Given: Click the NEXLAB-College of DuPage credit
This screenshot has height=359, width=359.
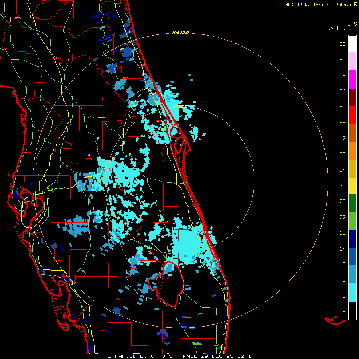Looking at the screenshot, I should tap(321, 4).
